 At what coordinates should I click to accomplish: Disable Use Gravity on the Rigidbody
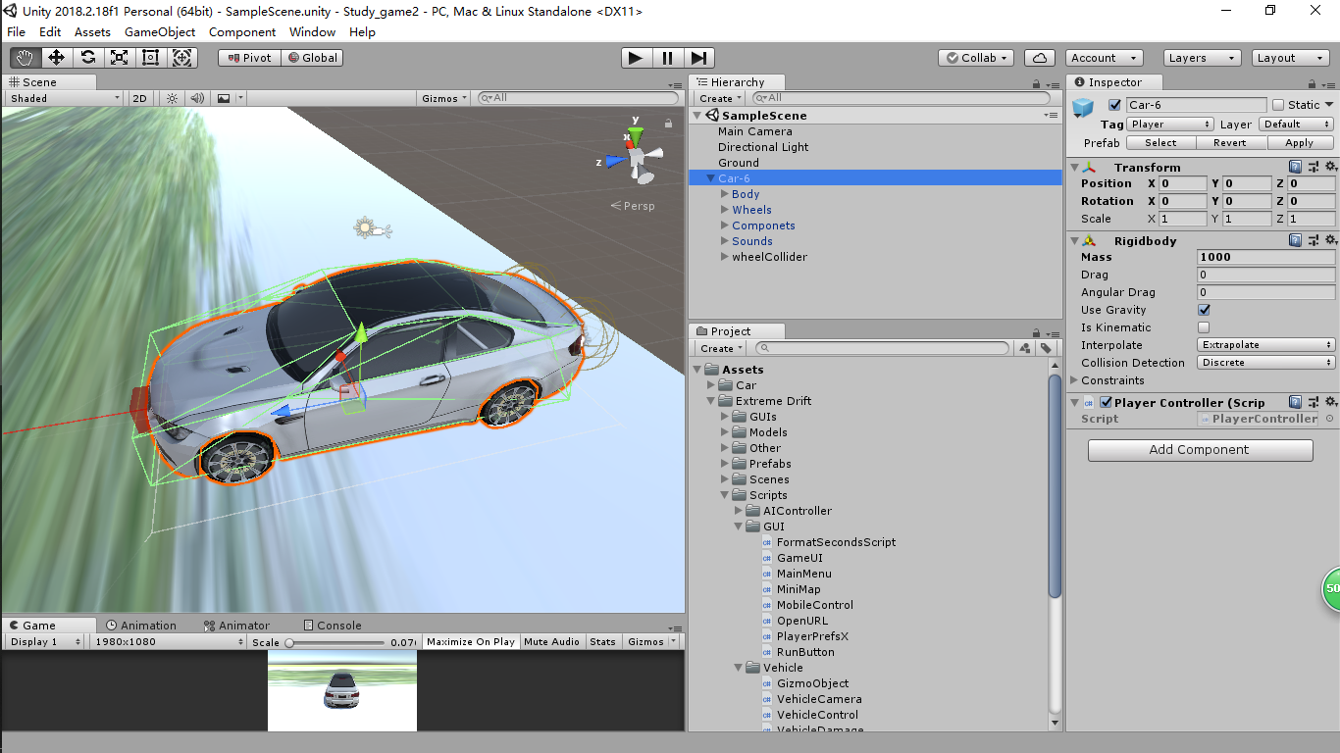click(1204, 310)
